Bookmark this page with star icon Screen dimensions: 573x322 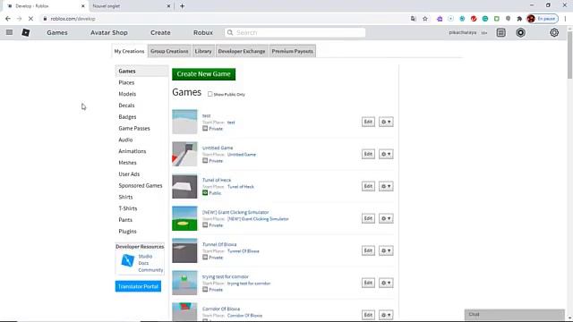[x=425, y=19]
